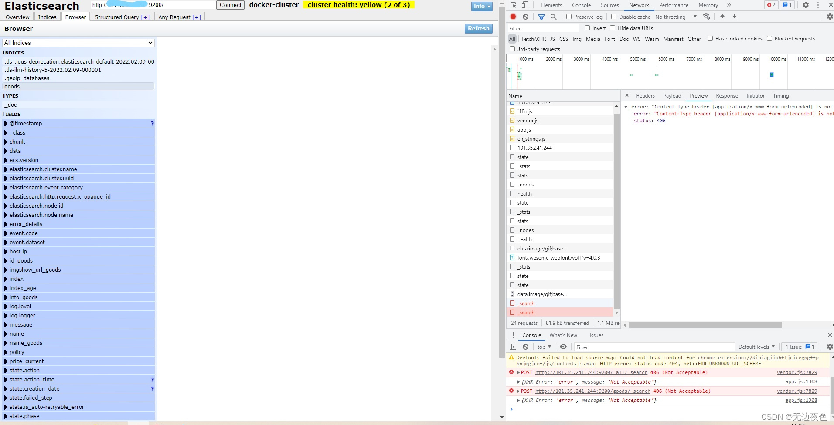Toggle the device toolbar icon

pos(525,5)
